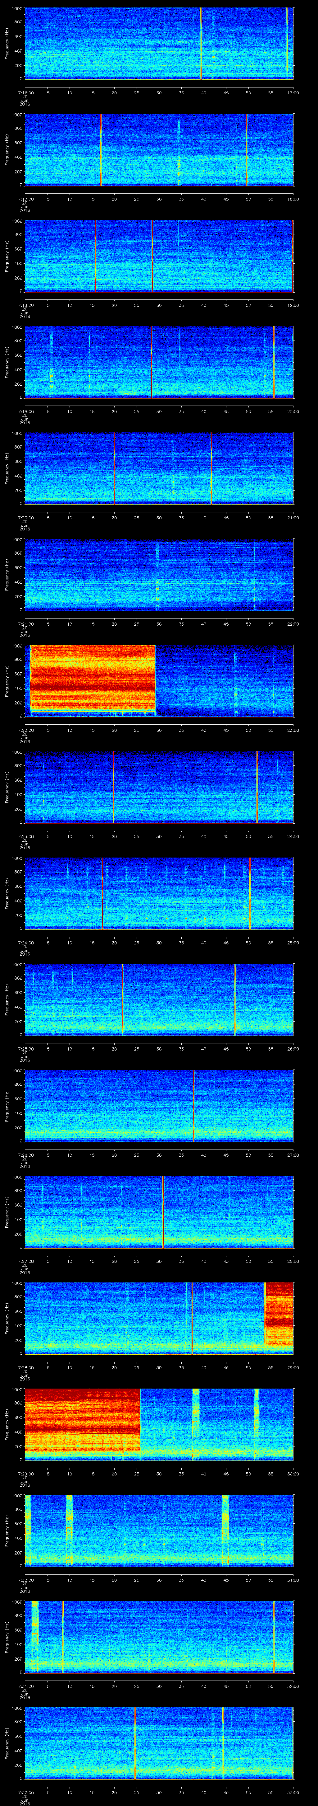The width and height of the screenshot is (318, 1806).
Task: Select the spectrogram panel starting at 7:17:00
Action: pos(159,150)
